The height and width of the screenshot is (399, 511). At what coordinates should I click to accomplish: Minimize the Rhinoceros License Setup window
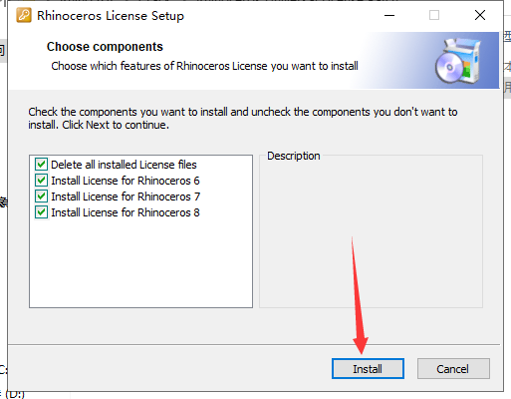[x=389, y=15]
